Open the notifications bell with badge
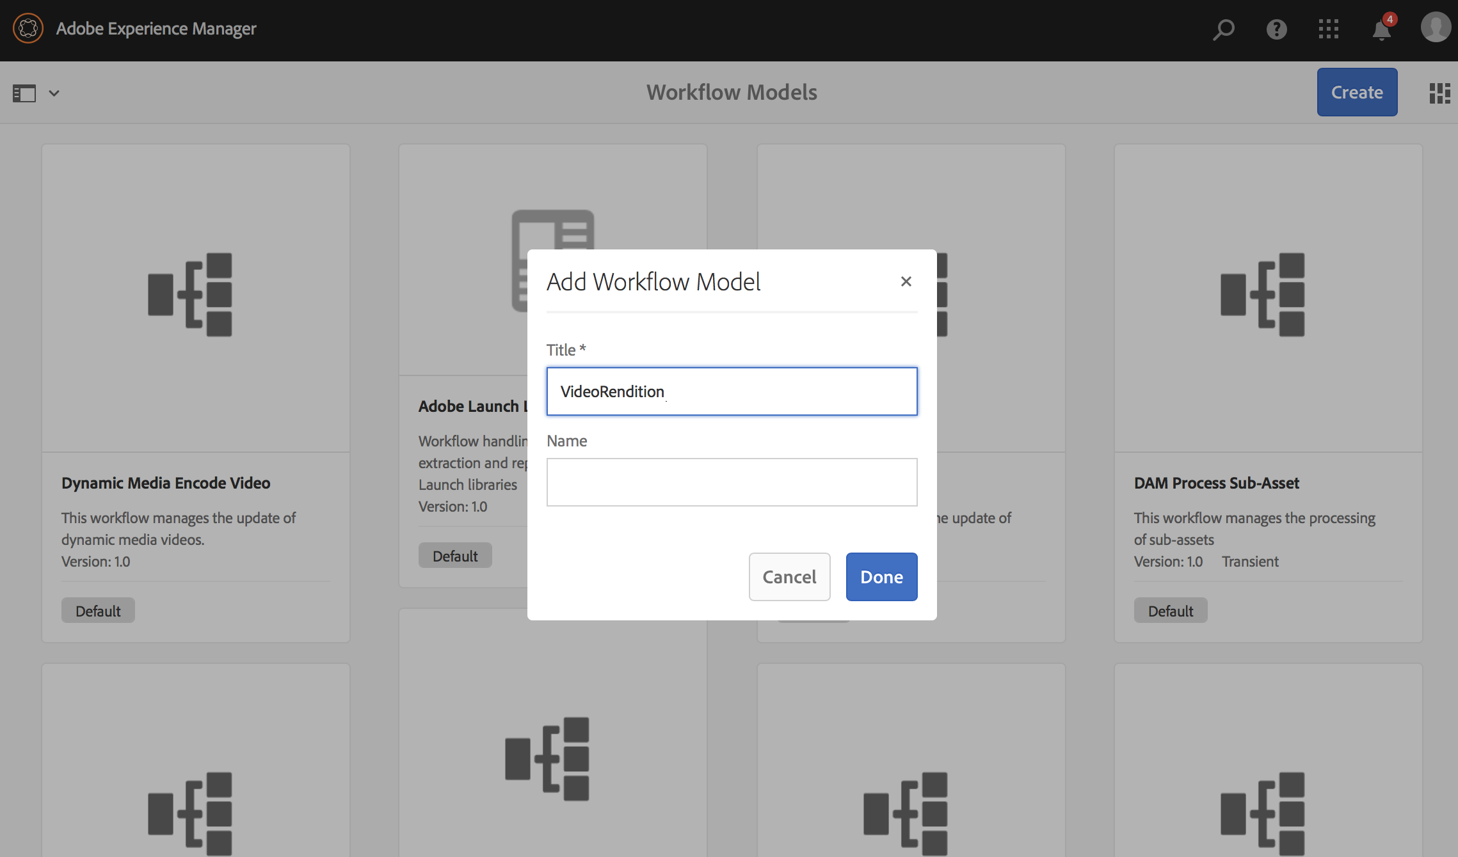The image size is (1458, 857). [1382, 29]
